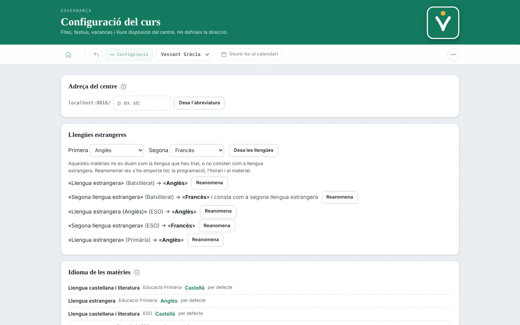The height and width of the screenshot is (325, 520).
Task: Click Llengua estrangera Educació Primària row label
Action: click(92, 301)
